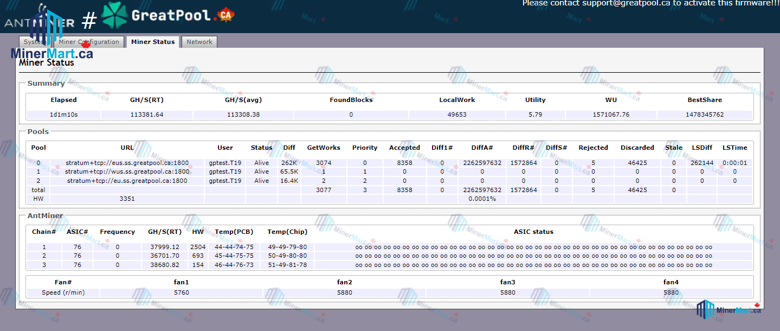Select the HW error count 3351
Image resolution: width=780 pixels, height=331 pixels.
coord(127,199)
